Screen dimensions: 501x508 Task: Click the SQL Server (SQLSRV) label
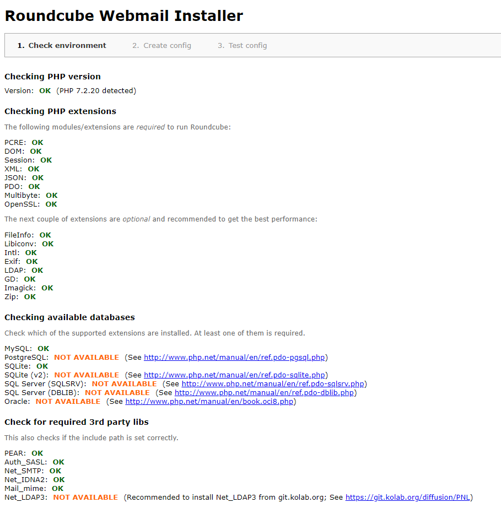click(x=45, y=383)
